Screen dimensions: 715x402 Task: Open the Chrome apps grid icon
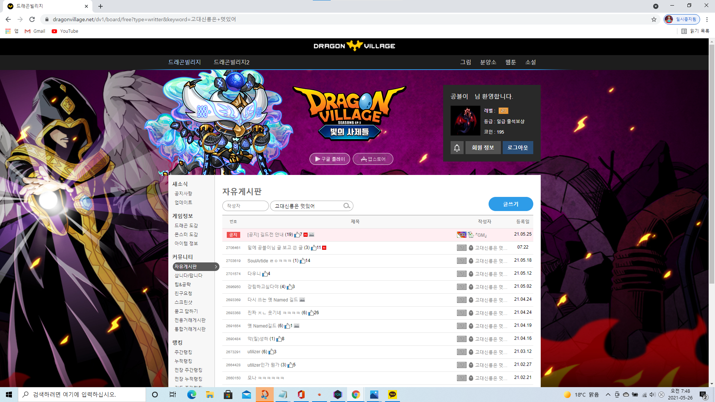[x=8, y=31]
